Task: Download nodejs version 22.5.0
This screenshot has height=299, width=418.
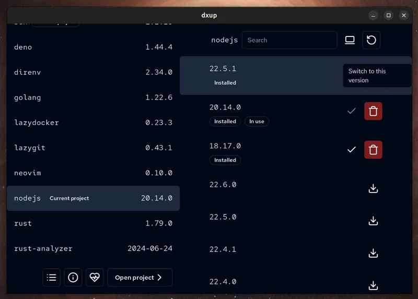Action: tap(373, 221)
